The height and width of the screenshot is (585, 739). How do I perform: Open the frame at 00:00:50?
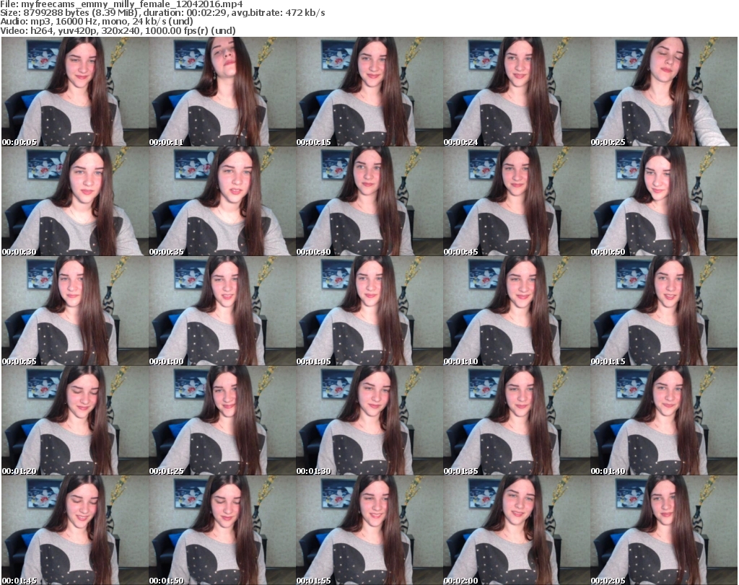point(663,201)
